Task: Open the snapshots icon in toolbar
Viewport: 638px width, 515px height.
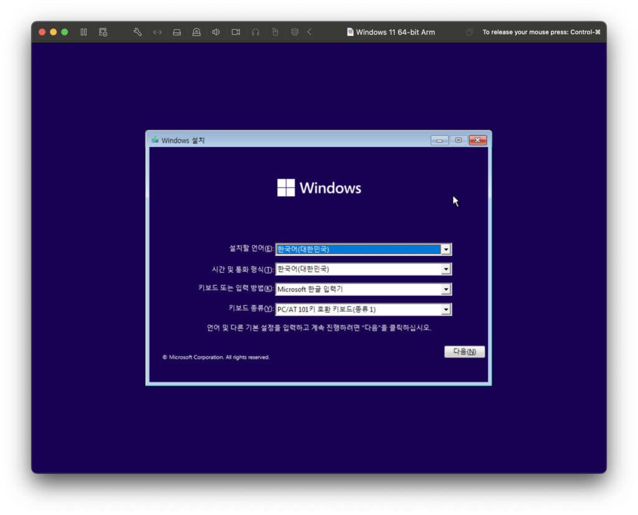Action: pyautogui.click(x=103, y=32)
